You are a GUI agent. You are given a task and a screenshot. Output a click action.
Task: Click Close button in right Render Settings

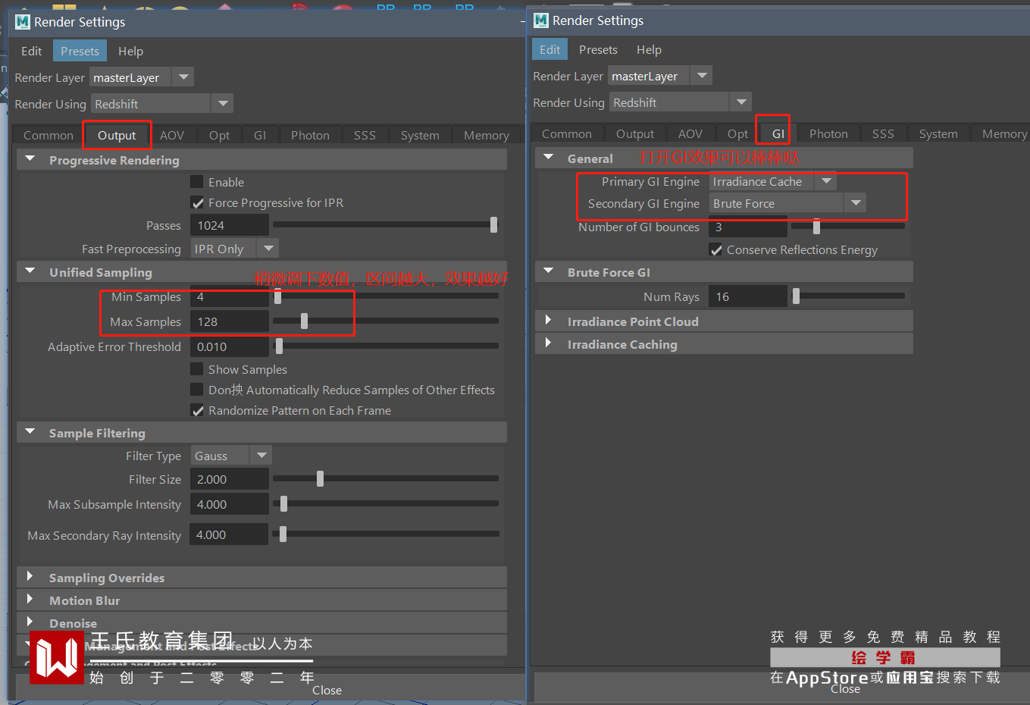[845, 688]
